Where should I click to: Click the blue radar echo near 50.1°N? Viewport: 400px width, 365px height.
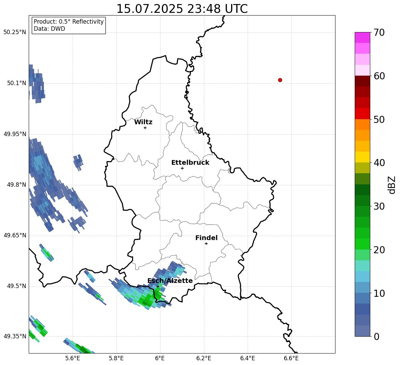point(36,84)
